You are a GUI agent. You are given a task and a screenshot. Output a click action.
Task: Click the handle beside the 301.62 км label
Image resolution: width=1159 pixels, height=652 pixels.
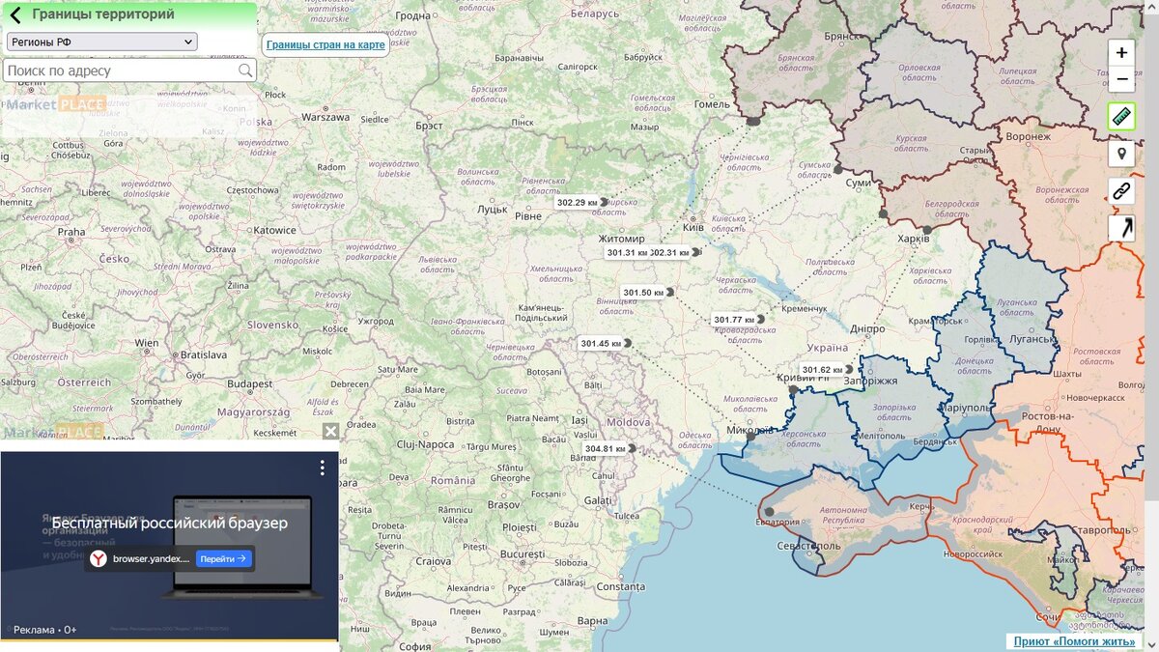[849, 369]
